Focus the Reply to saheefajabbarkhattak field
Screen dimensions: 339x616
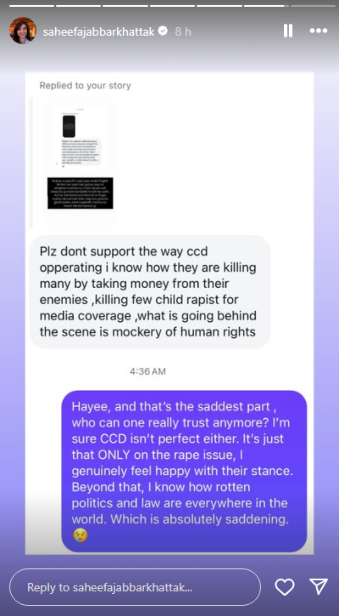(136, 587)
